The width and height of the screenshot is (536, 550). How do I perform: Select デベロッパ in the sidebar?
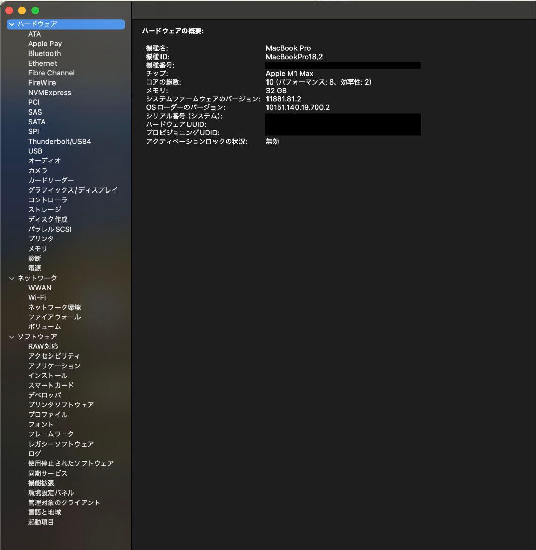tap(44, 395)
